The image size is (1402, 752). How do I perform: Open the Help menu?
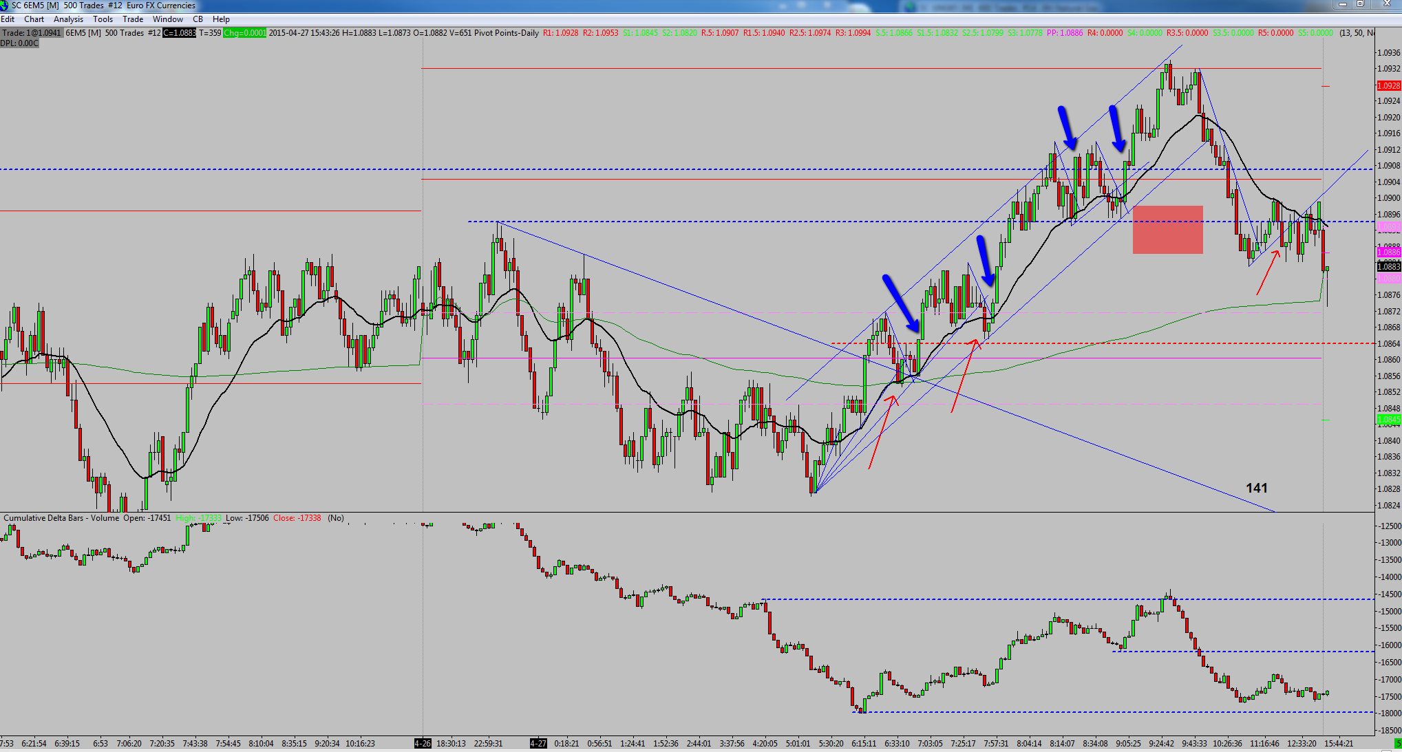(221, 19)
